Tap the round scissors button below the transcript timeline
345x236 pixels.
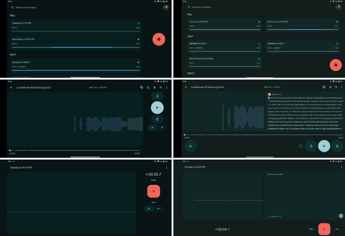191,145
